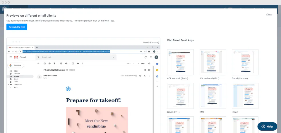Click the Refresh the test button

(x=17, y=27)
